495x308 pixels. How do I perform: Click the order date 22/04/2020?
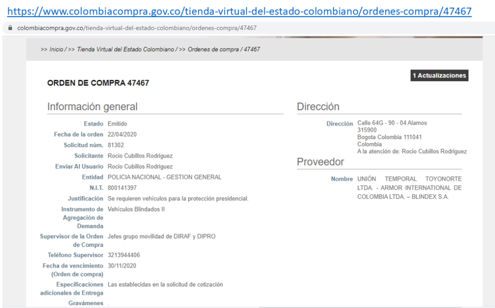point(122,134)
